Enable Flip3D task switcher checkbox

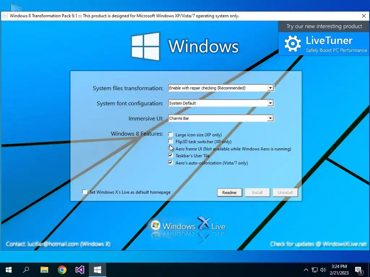click(171, 141)
